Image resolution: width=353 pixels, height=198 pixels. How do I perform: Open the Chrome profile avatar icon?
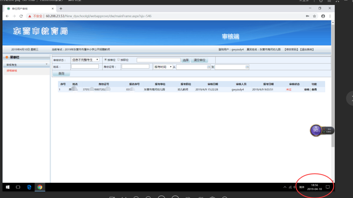point(323,16)
